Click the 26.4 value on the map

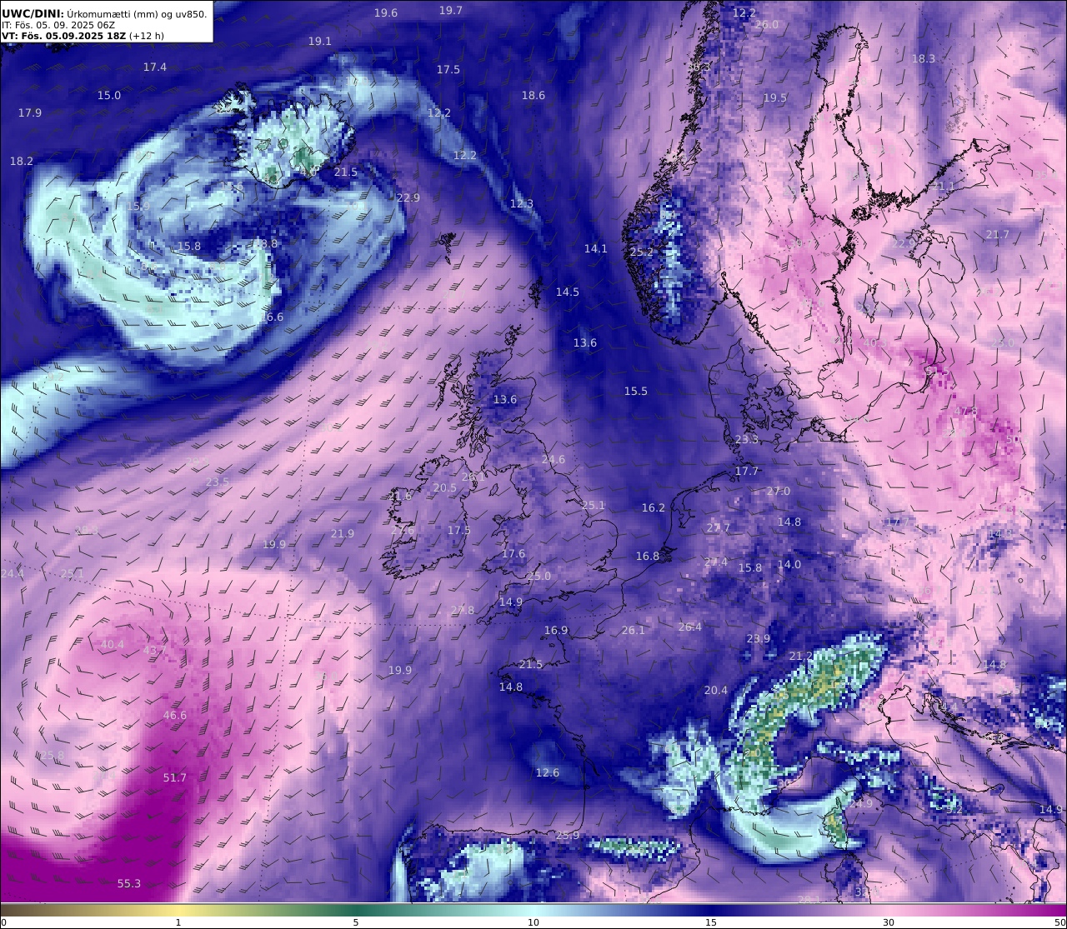point(689,627)
